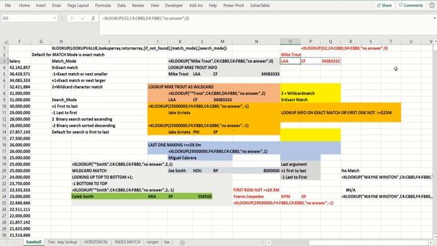
Task: Open the Draw ribbon tab
Action: click(x=56, y=5)
